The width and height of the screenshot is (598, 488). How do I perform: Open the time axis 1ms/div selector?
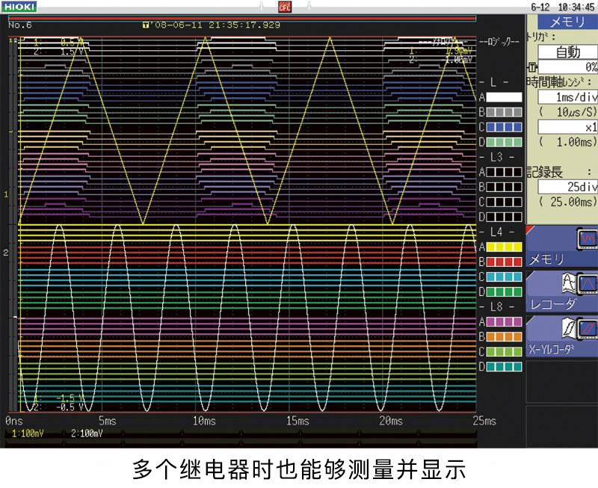[567, 97]
